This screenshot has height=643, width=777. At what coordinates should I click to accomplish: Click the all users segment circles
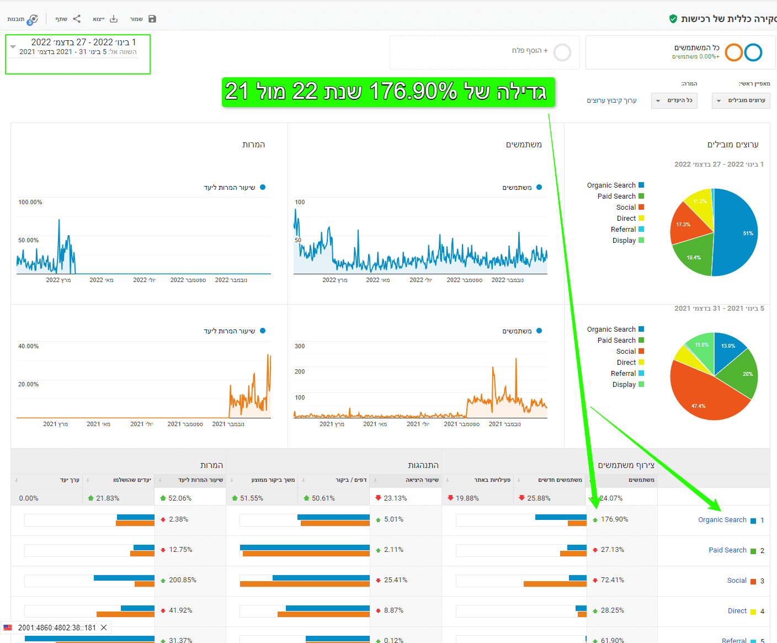point(743,52)
